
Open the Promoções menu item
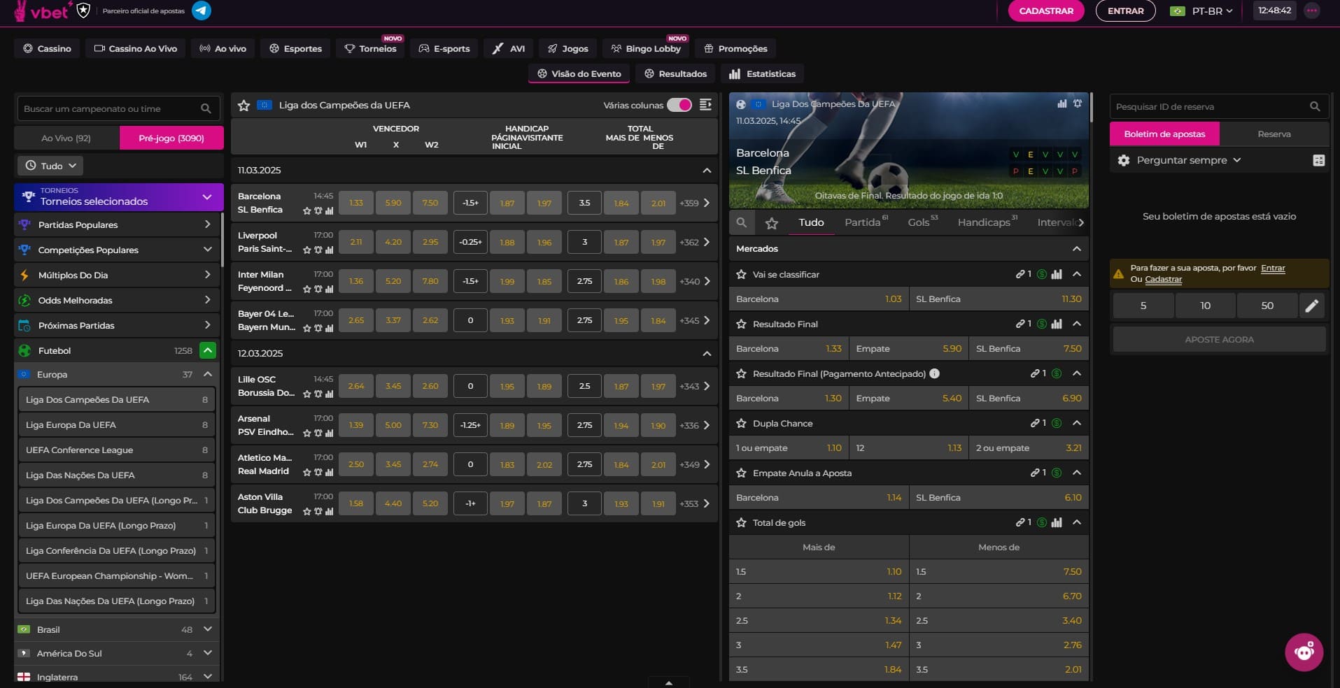coord(735,48)
